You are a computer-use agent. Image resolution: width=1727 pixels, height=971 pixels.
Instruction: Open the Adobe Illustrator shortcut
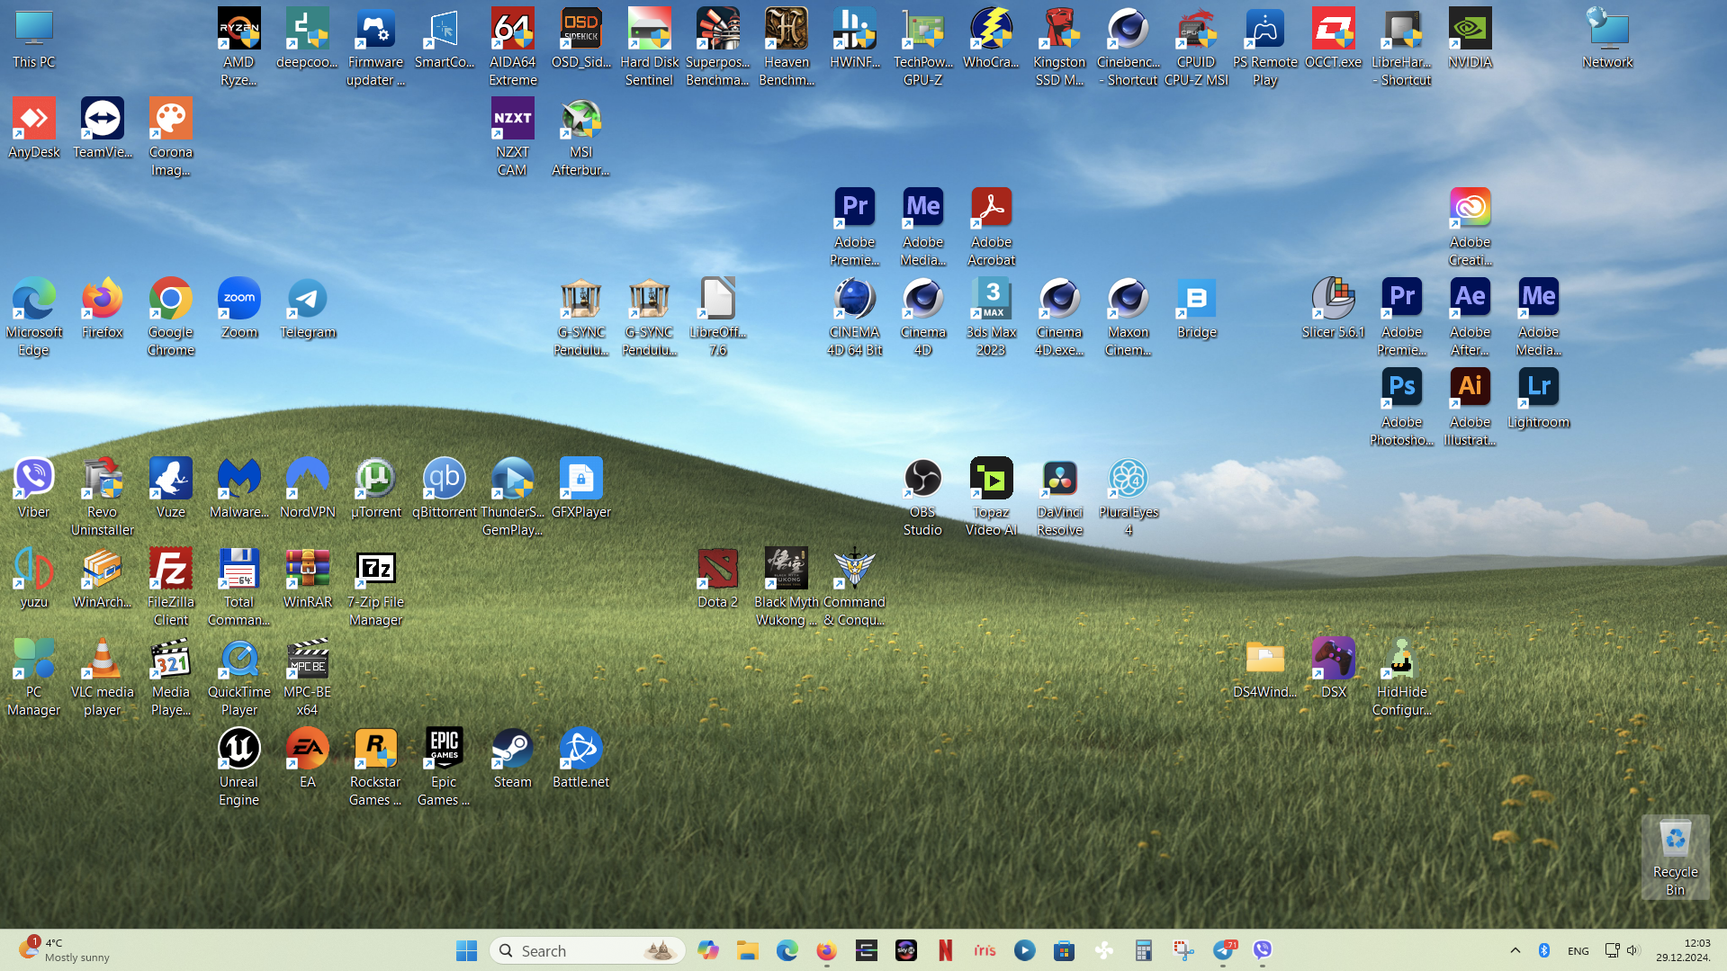[x=1470, y=388]
